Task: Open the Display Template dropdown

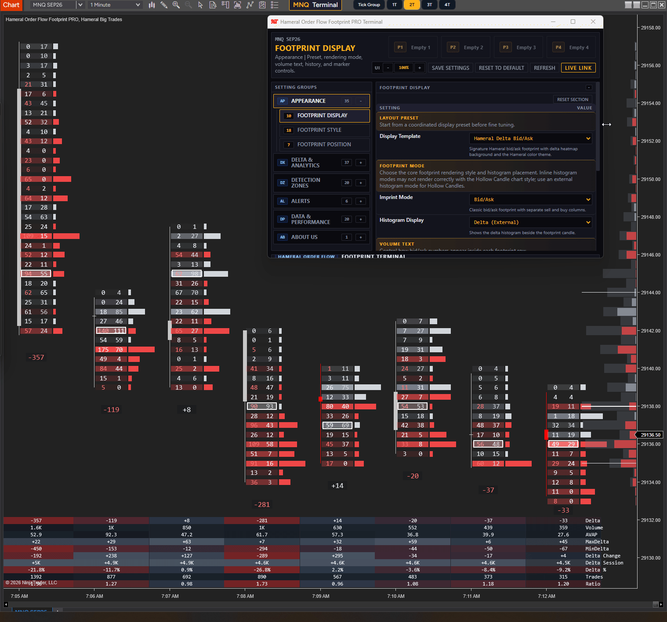Action: click(x=530, y=138)
